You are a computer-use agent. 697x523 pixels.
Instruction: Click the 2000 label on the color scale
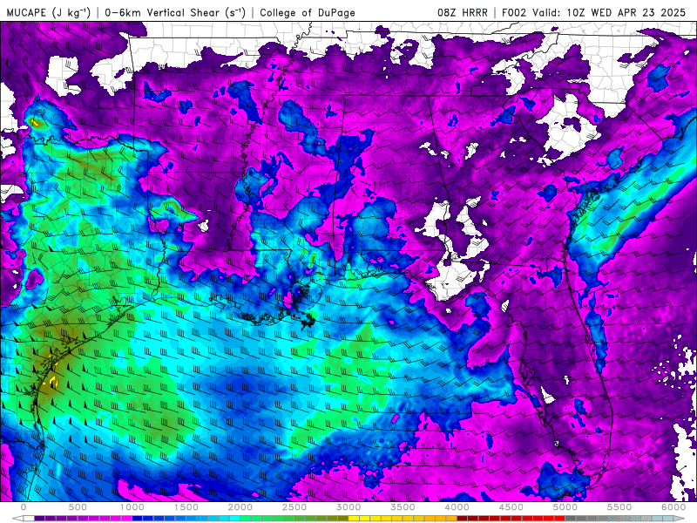[240, 507]
